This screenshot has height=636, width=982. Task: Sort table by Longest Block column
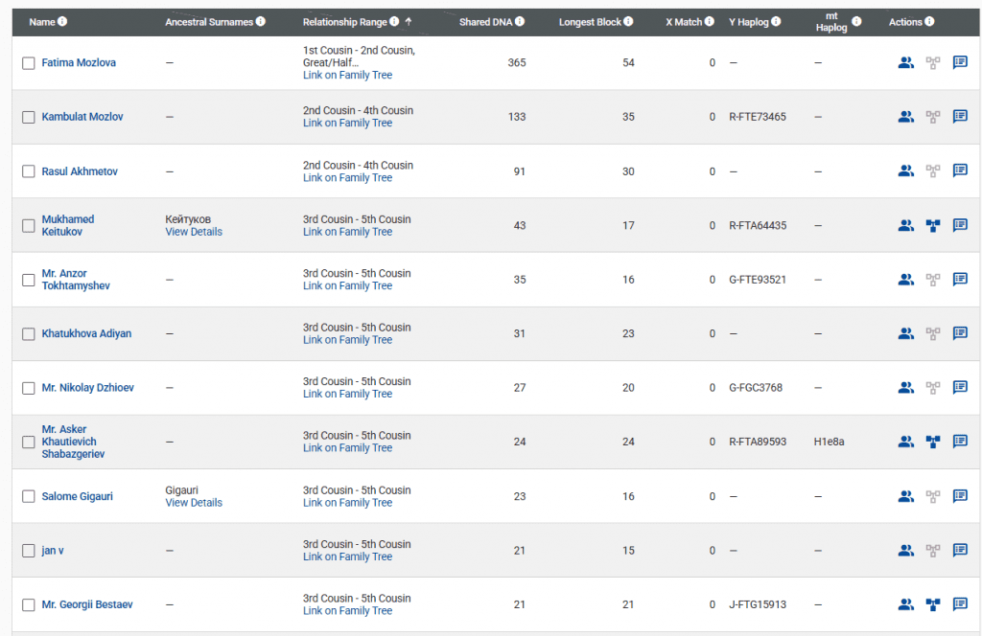(590, 22)
